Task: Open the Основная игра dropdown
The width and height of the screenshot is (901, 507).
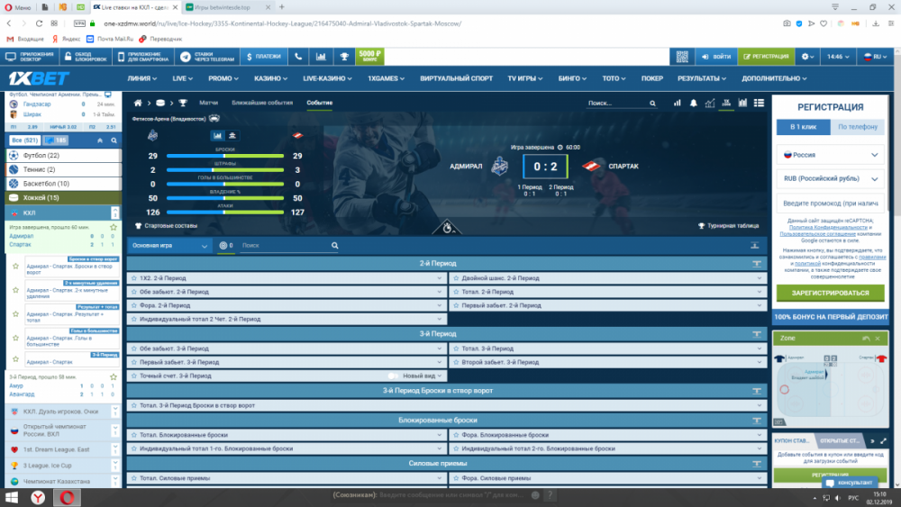Action: pyautogui.click(x=169, y=245)
